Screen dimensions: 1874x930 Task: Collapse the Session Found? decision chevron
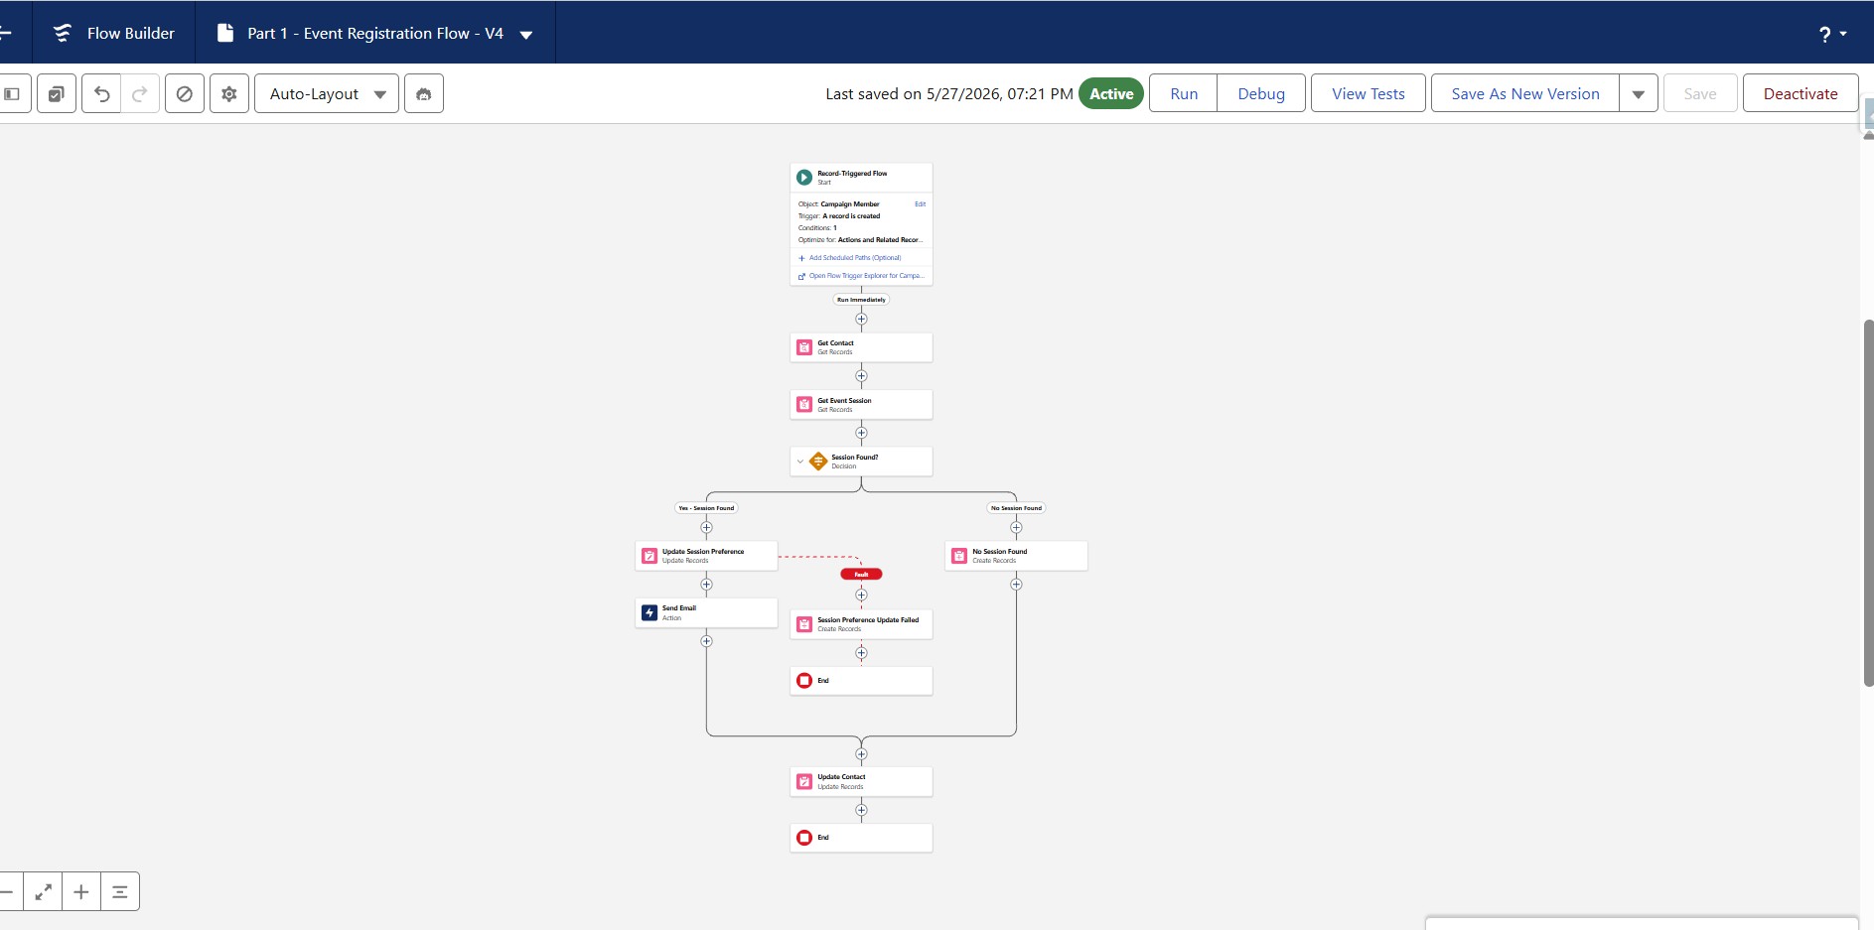pos(800,462)
